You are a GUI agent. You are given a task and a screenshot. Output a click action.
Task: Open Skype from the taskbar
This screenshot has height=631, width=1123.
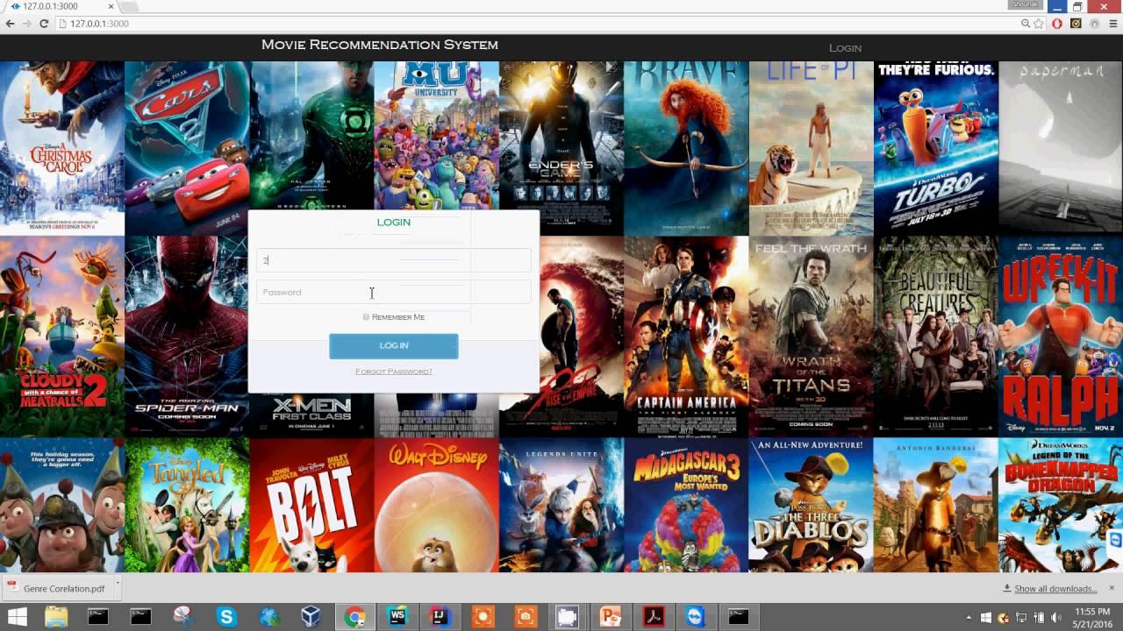(227, 617)
